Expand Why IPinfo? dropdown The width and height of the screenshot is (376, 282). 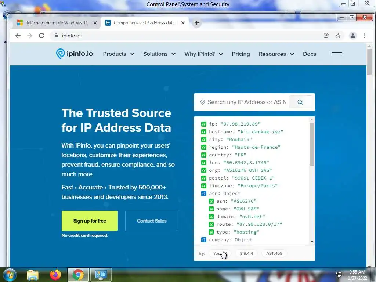click(203, 54)
